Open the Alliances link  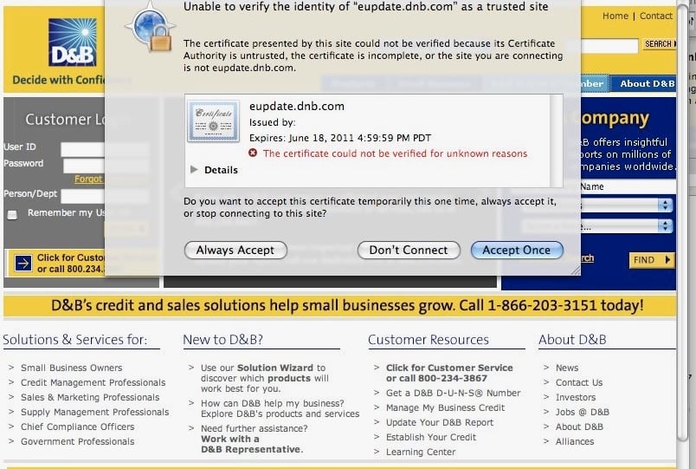click(575, 441)
